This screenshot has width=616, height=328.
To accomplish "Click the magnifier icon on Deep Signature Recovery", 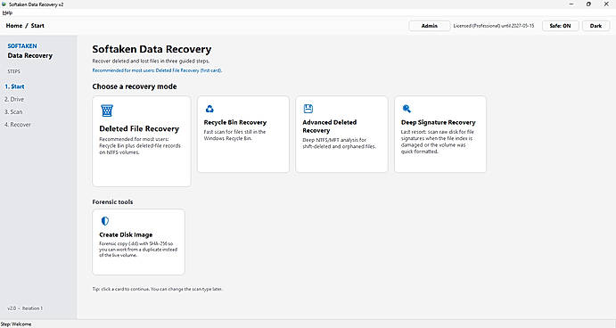I will pyautogui.click(x=407, y=109).
